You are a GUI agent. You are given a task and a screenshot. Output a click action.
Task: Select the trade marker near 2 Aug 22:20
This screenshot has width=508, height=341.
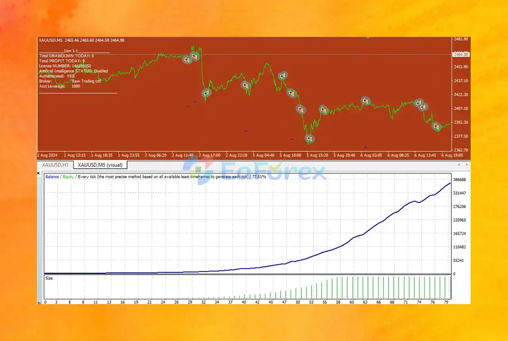coord(245,85)
